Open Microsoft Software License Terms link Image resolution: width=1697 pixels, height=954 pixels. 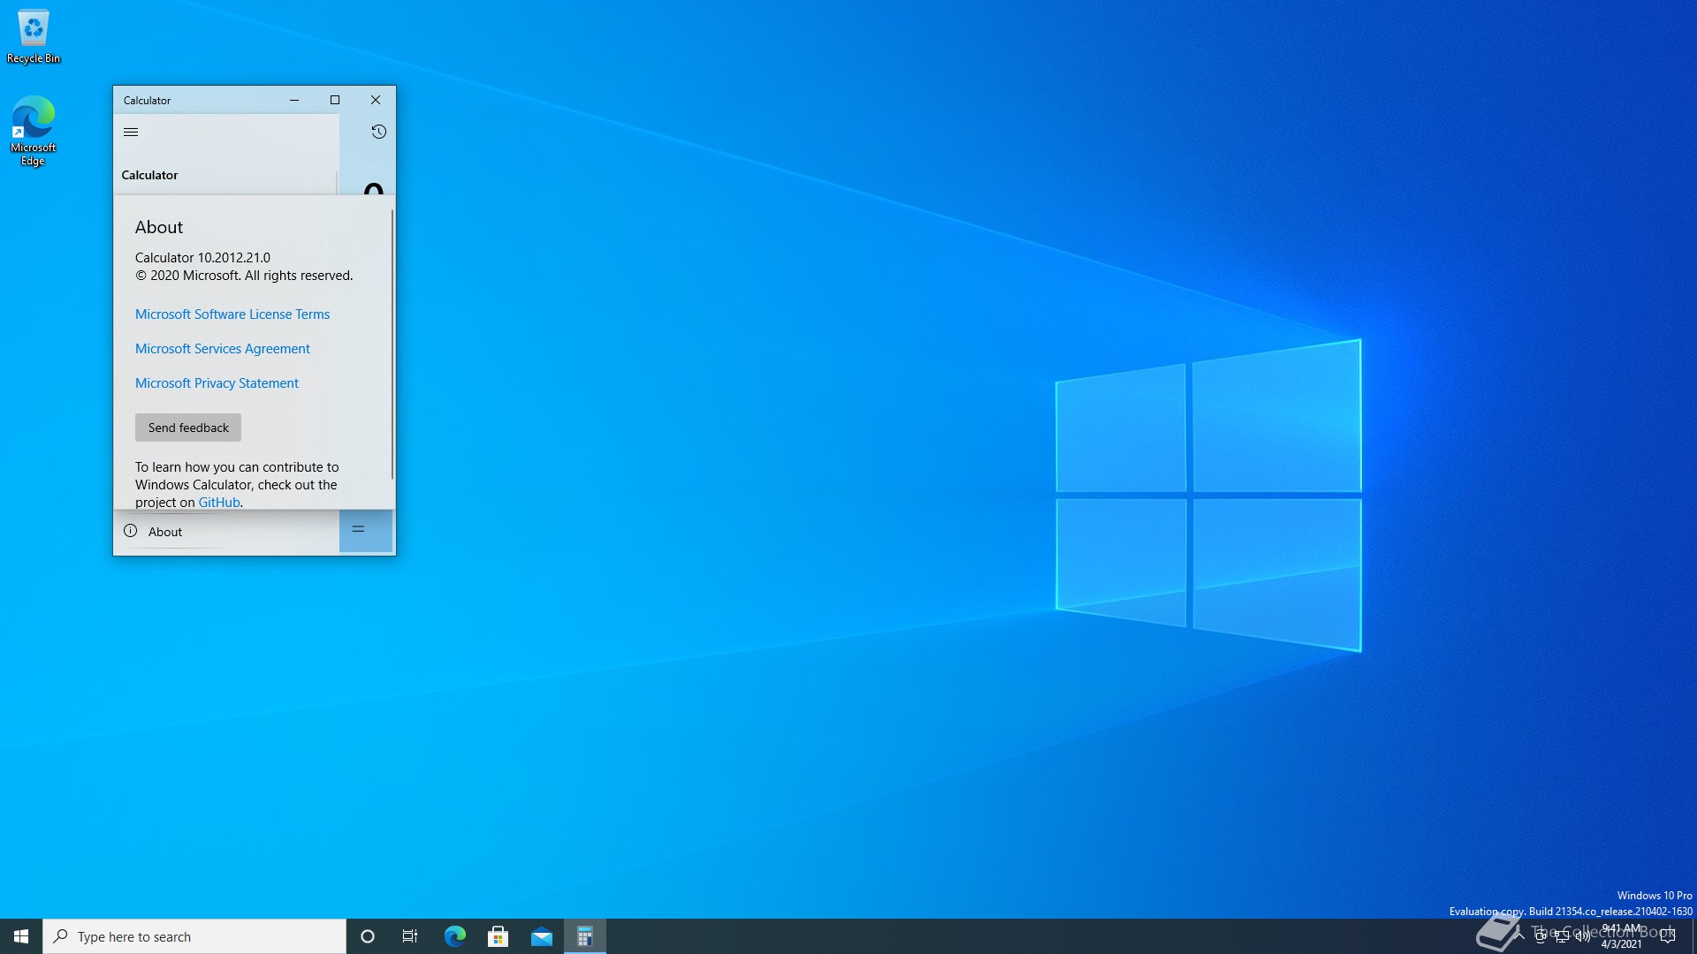pyautogui.click(x=232, y=314)
